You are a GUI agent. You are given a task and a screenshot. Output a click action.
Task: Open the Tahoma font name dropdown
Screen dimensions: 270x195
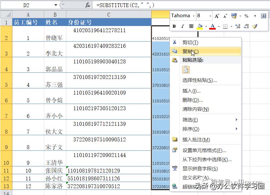[x=194, y=15]
